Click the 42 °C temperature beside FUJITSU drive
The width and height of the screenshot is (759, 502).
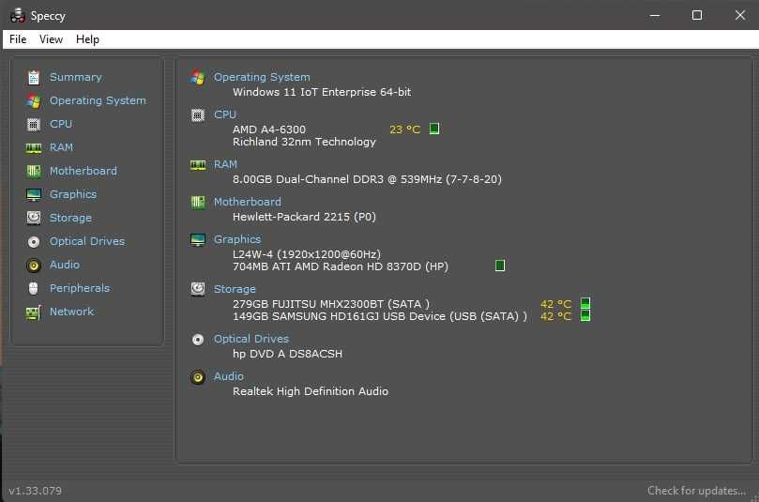click(x=555, y=304)
